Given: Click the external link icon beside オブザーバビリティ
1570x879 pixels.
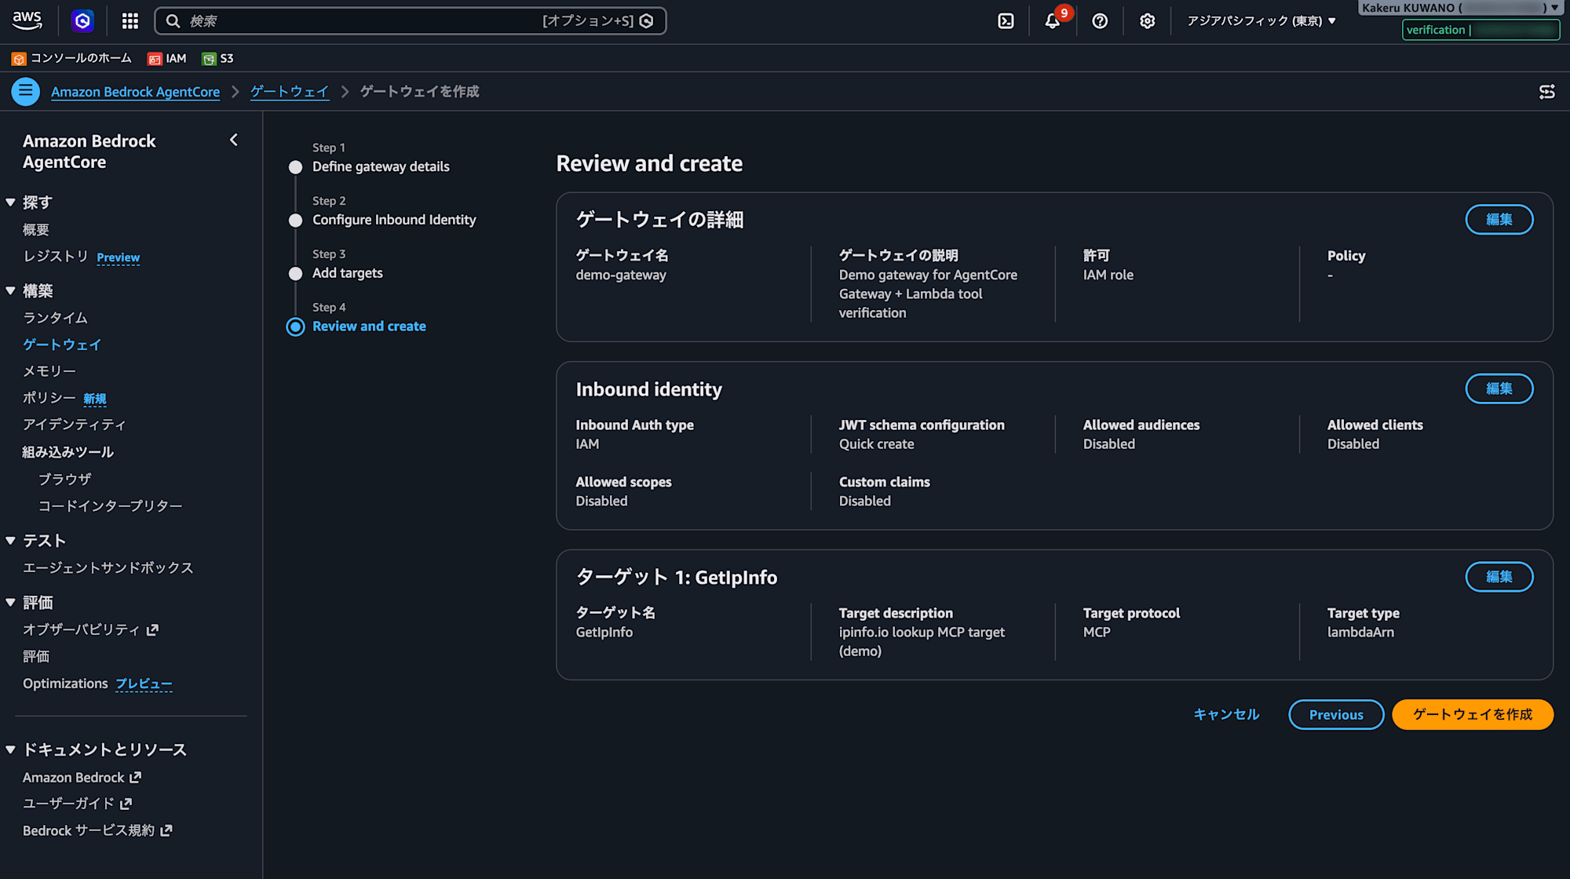Looking at the screenshot, I should click(x=152, y=629).
